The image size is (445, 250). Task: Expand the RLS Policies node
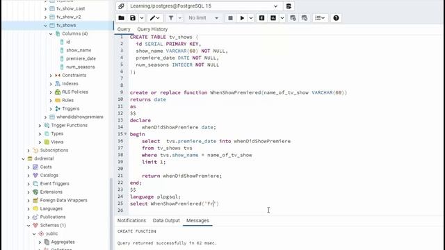pyautogui.click(x=51, y=92)
